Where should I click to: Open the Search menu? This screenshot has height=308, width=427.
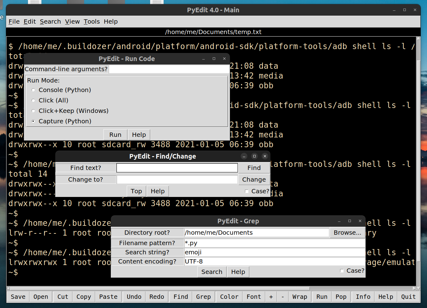tap(50, 21)
